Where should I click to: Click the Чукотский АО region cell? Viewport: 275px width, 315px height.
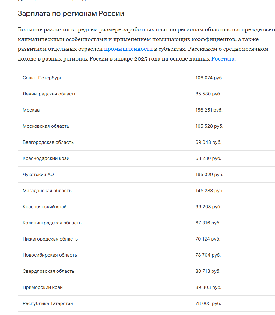(x=38, y=175)
